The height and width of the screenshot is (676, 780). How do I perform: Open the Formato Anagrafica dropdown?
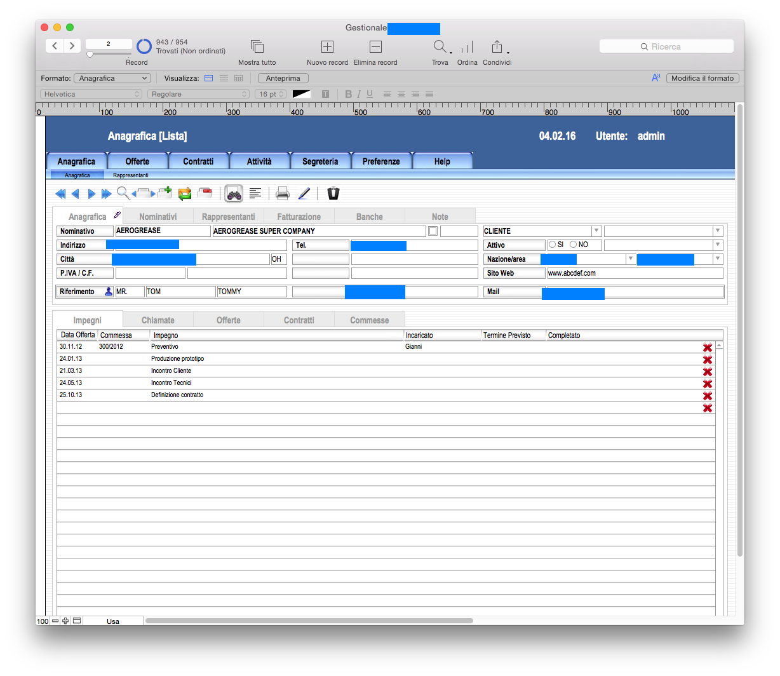point(112,78)
